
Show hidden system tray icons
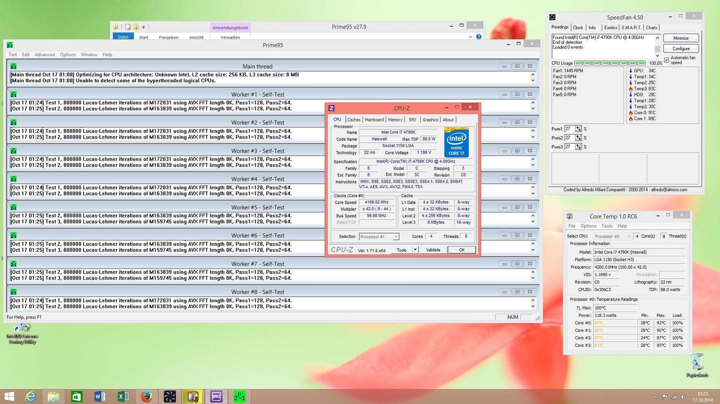655,397
